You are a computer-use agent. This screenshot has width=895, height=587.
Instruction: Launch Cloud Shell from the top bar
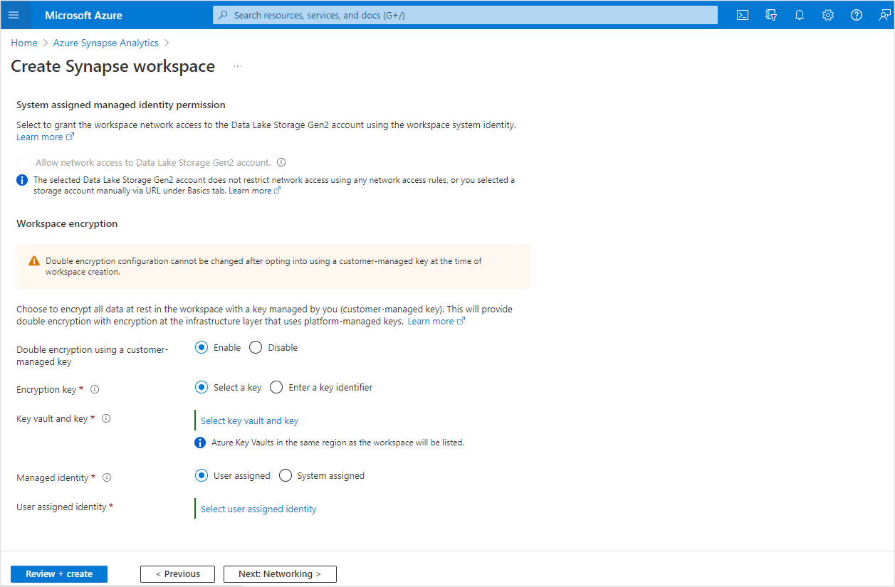[x=743, y=15]
